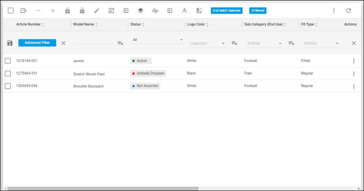Click the Status column header label
This screenshot has height=191, width=364.
click(135, 24)
